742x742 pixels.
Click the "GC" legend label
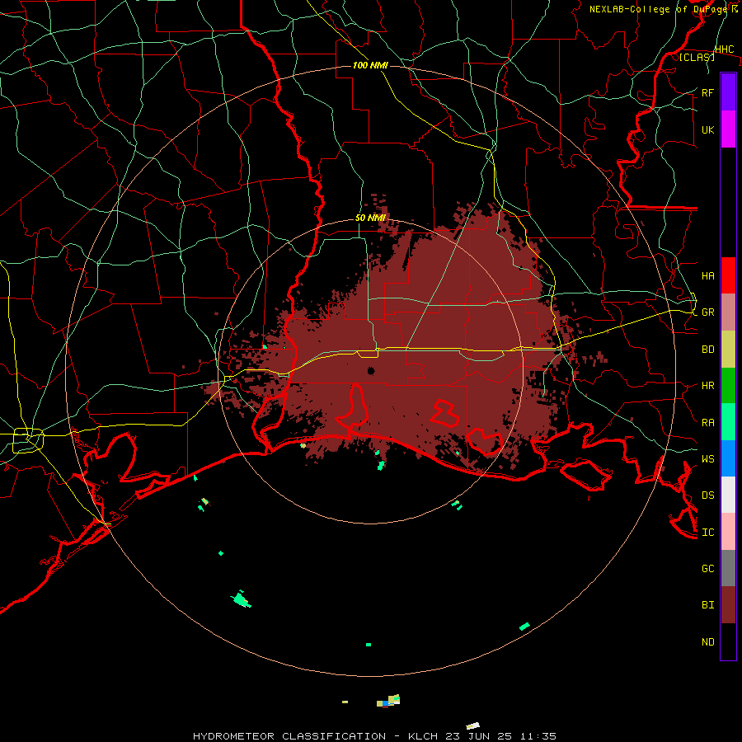[708, 569]
